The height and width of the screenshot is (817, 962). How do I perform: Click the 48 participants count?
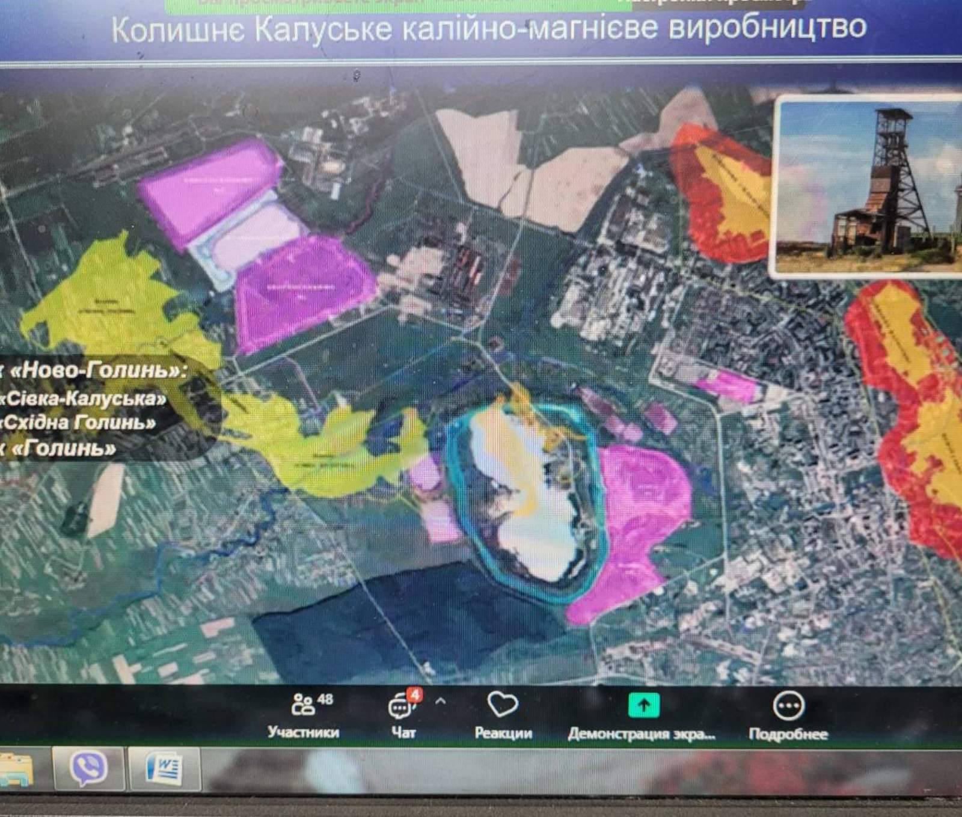point(325,699)
